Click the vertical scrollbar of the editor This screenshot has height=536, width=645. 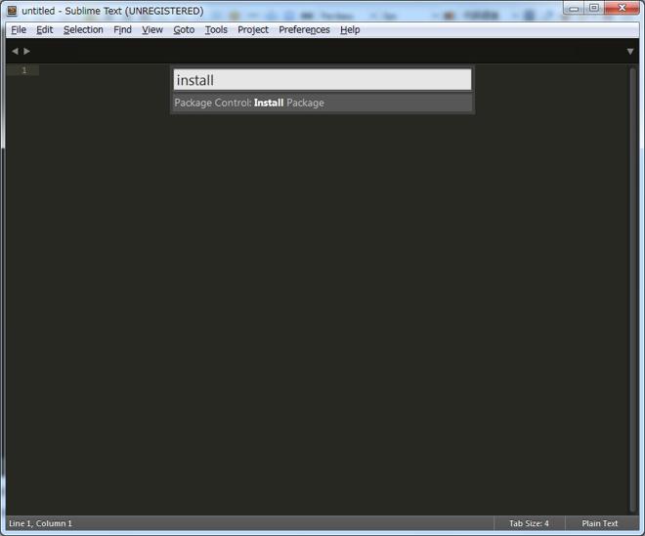[x=632, y=289]
